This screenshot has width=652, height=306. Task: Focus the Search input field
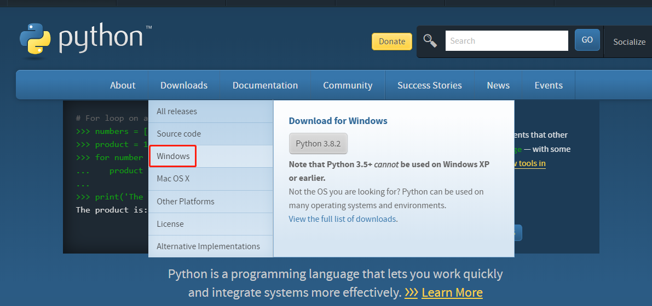pos(506,40)
